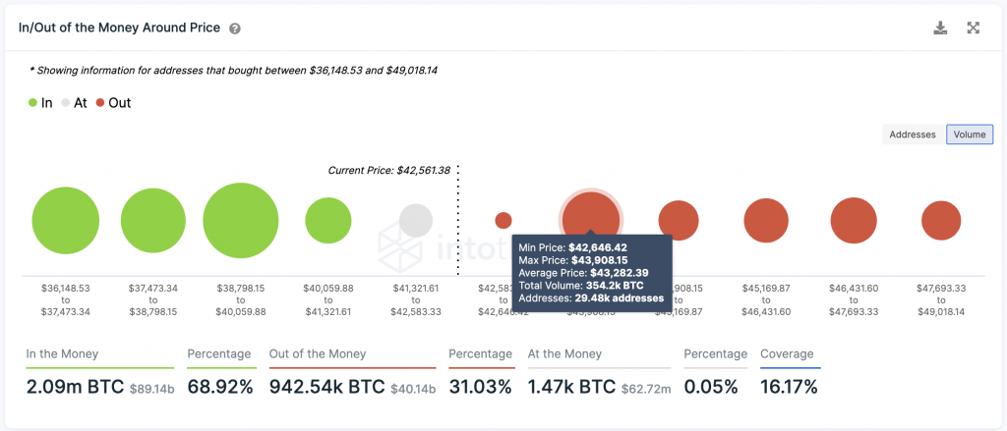Toggle the gray At legend item
This screenshot has width=1007, height=431.
pyautogui.click(x=74, y=102)
